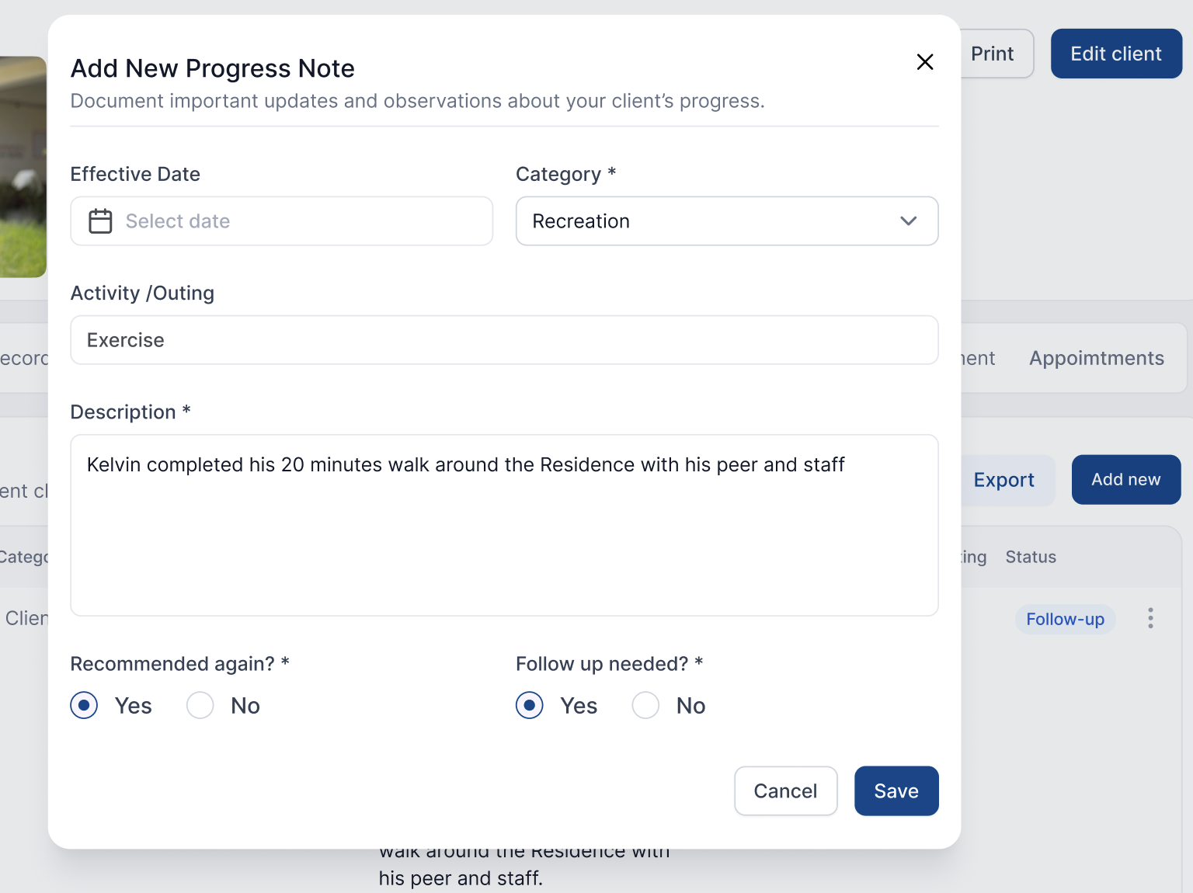This screenshot has height=893, width=1193.
Task: Focus the Activity /Outing text field
Action: (504, 340)
